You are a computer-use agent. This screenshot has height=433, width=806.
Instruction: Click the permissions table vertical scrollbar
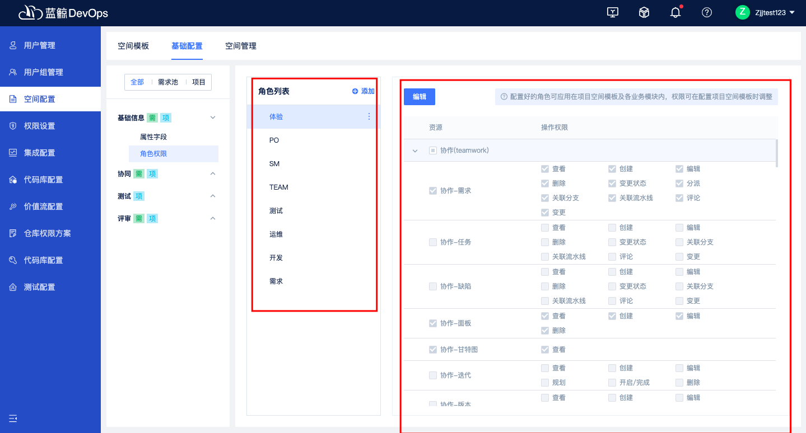click(x=776, y=153)
